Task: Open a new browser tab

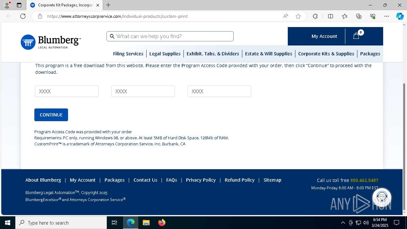Action: (x=108, y=5)
